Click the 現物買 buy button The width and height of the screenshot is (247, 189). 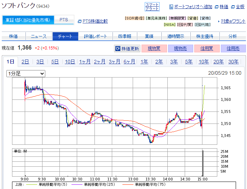tap(154, 48)
